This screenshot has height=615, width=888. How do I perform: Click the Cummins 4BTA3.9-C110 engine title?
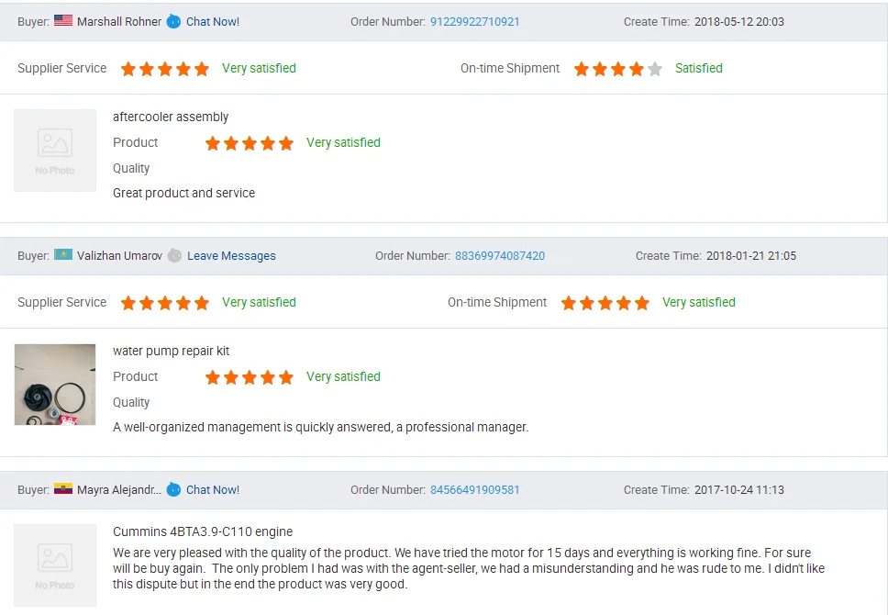(203, 531)
